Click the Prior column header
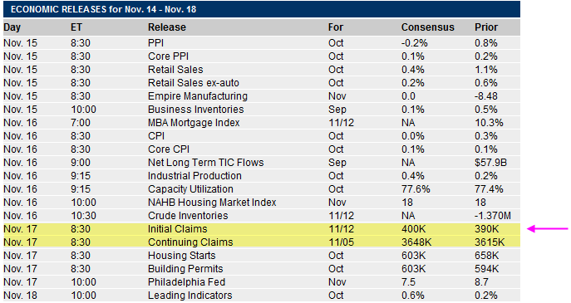 pos(486,27)
